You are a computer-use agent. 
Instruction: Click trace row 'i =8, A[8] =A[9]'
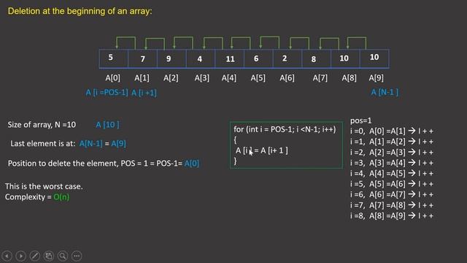pos(392,216)
